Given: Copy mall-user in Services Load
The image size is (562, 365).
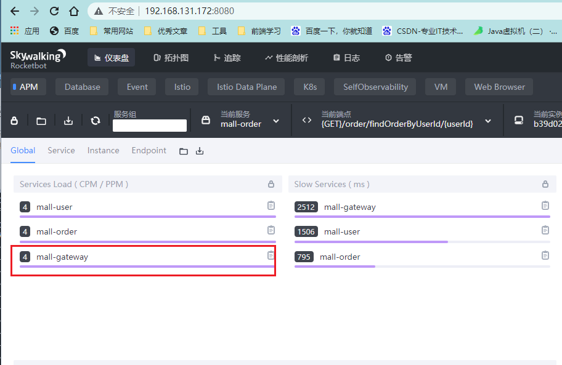Looking at the screenshot, I should click(x=271, y=206).
